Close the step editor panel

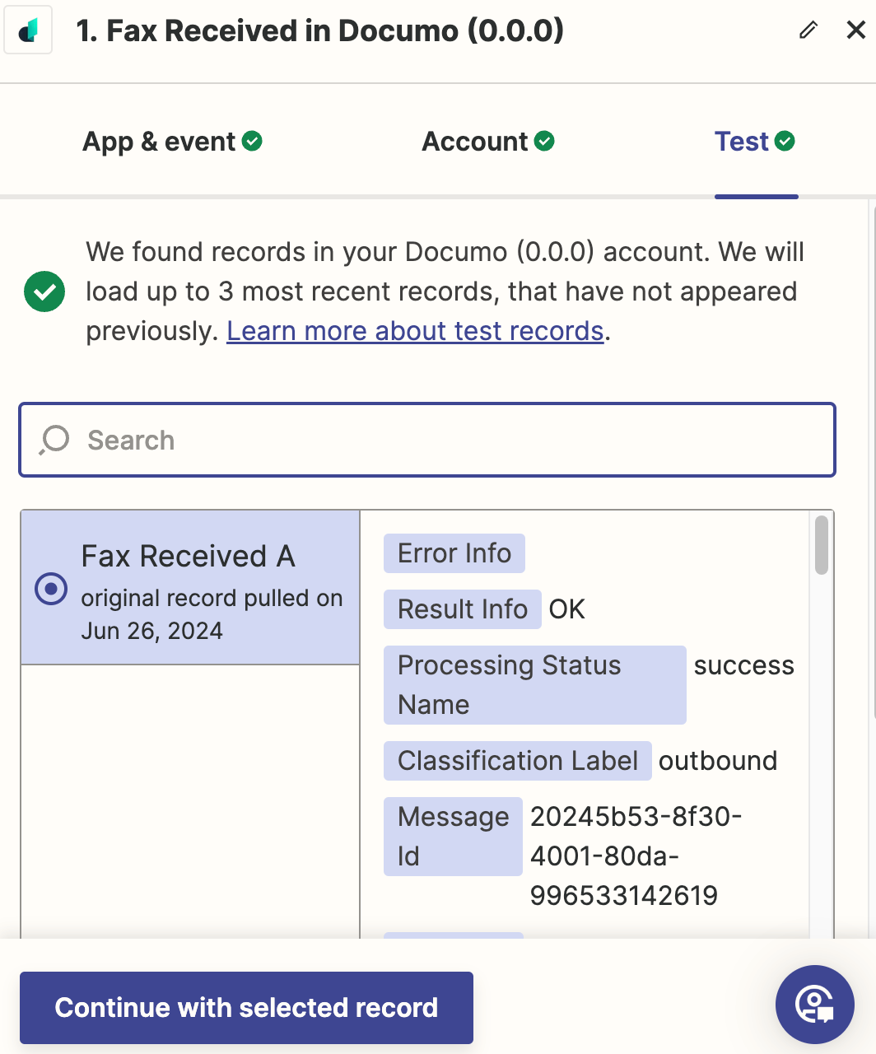(856, 30)
